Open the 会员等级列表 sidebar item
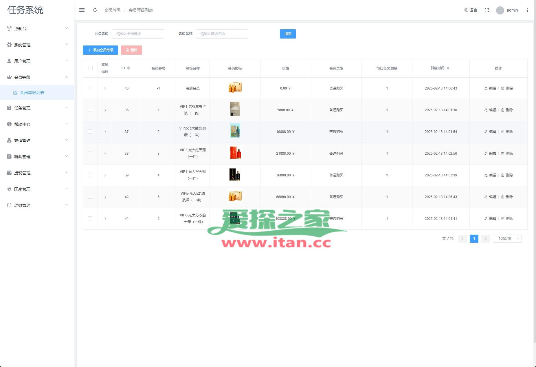This screenshot has width=536, height=367. point(32,93)
